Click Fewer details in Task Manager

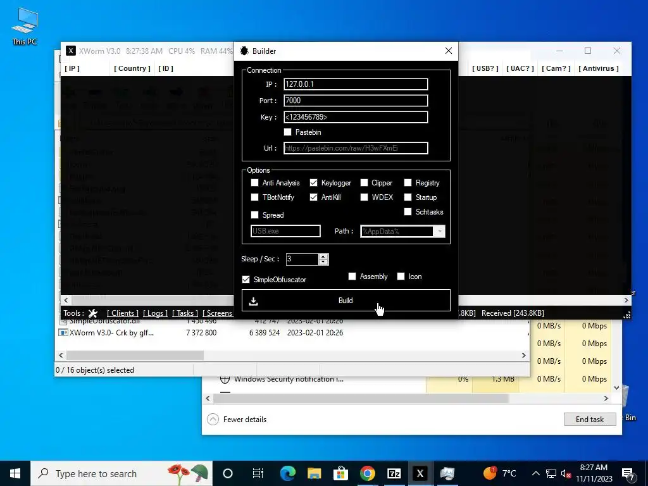tap(245, 420)
